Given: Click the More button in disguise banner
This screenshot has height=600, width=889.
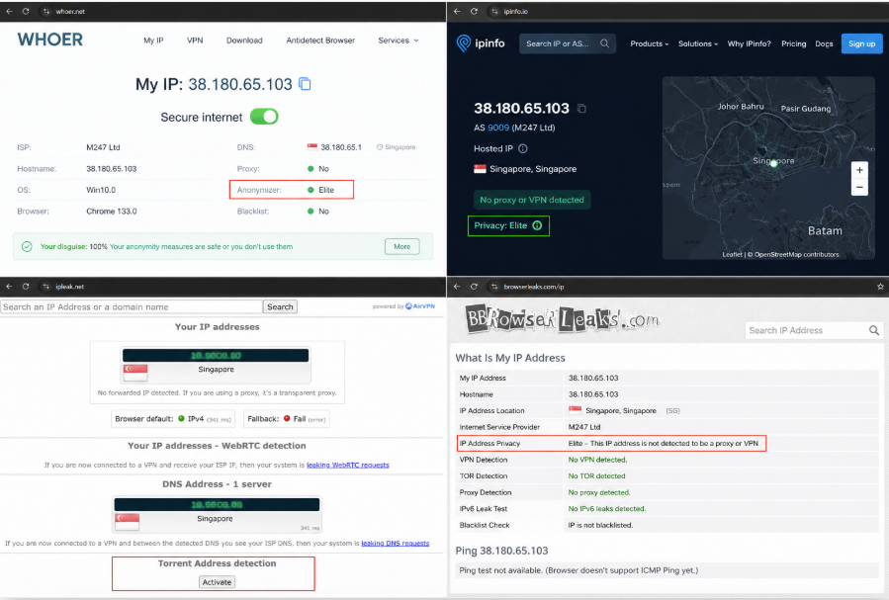Looking at the screenshot, I should [x=401, y=246].
